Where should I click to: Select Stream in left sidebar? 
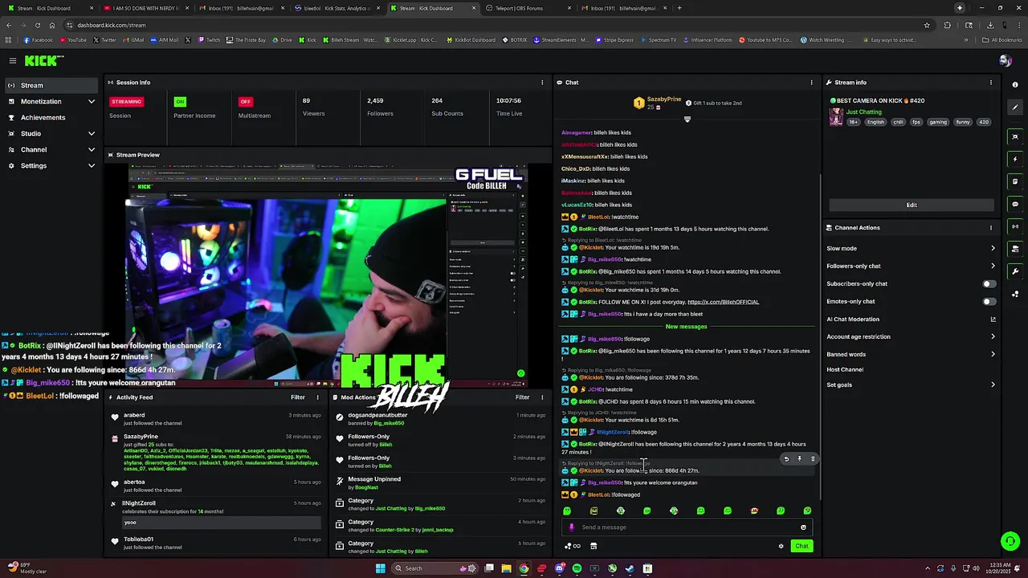click(x=51, y=85)
